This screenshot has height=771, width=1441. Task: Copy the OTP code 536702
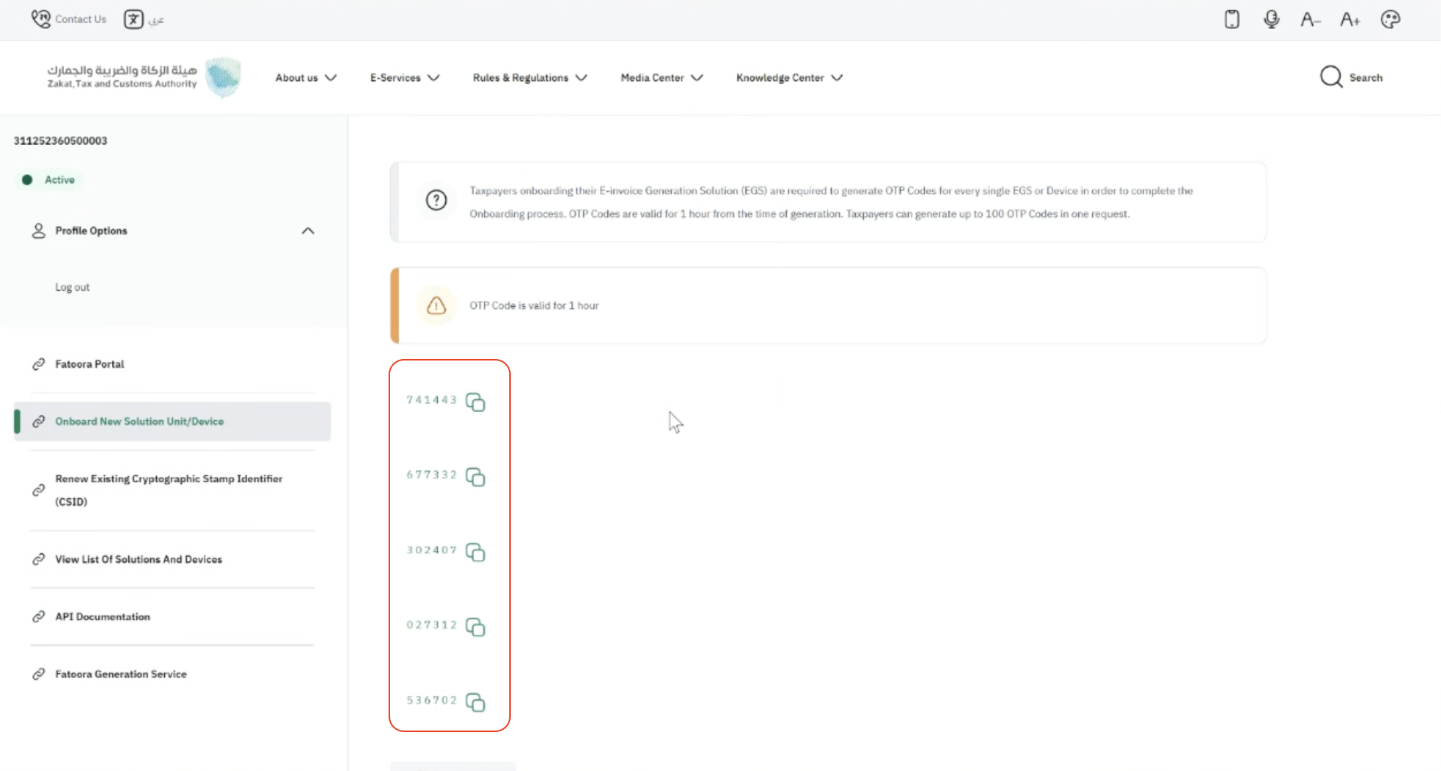pos(475,703)
